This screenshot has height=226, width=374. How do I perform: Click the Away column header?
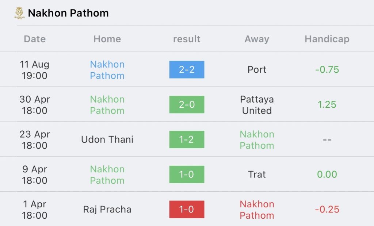257,39
